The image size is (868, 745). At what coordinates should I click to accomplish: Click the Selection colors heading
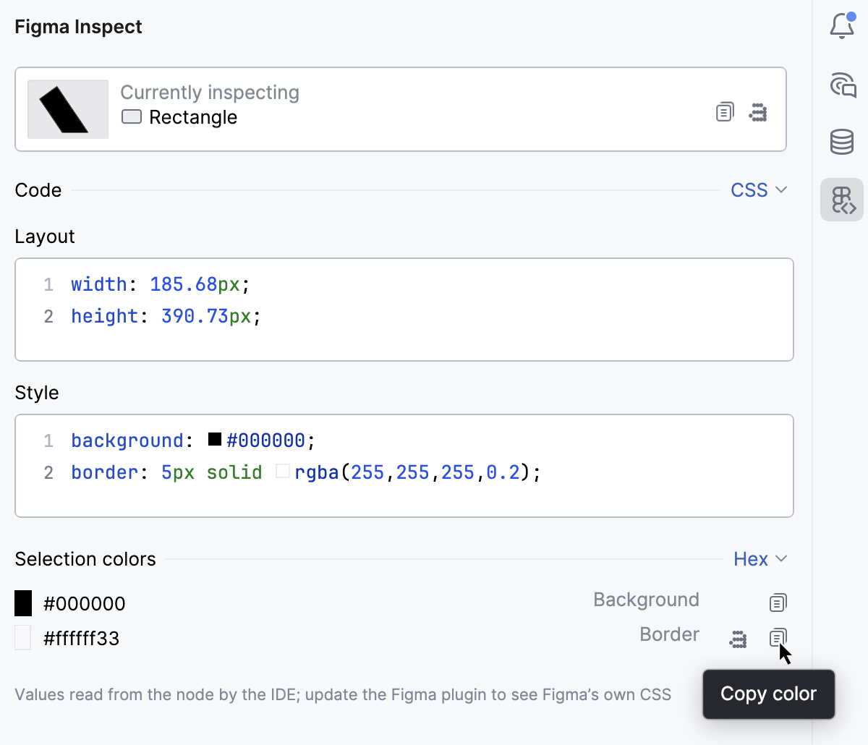pyautogui.click(x=85, y=559)
